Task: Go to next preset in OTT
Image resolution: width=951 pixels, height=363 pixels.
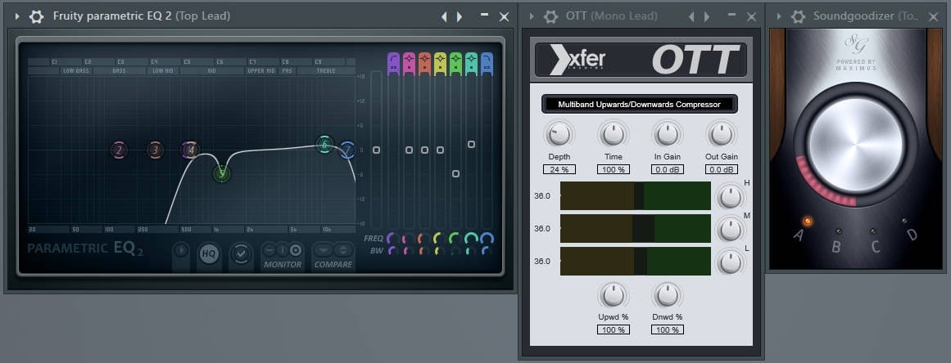Action: (x=707, y=17)
